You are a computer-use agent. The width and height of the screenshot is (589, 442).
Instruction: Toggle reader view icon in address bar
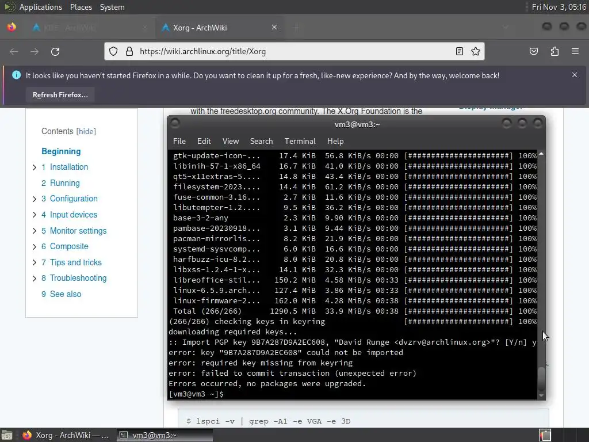pyautogui.click(x=460, y=51)
